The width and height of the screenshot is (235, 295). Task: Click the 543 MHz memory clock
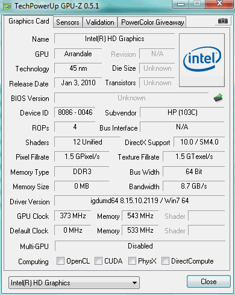tap(140, 216)
